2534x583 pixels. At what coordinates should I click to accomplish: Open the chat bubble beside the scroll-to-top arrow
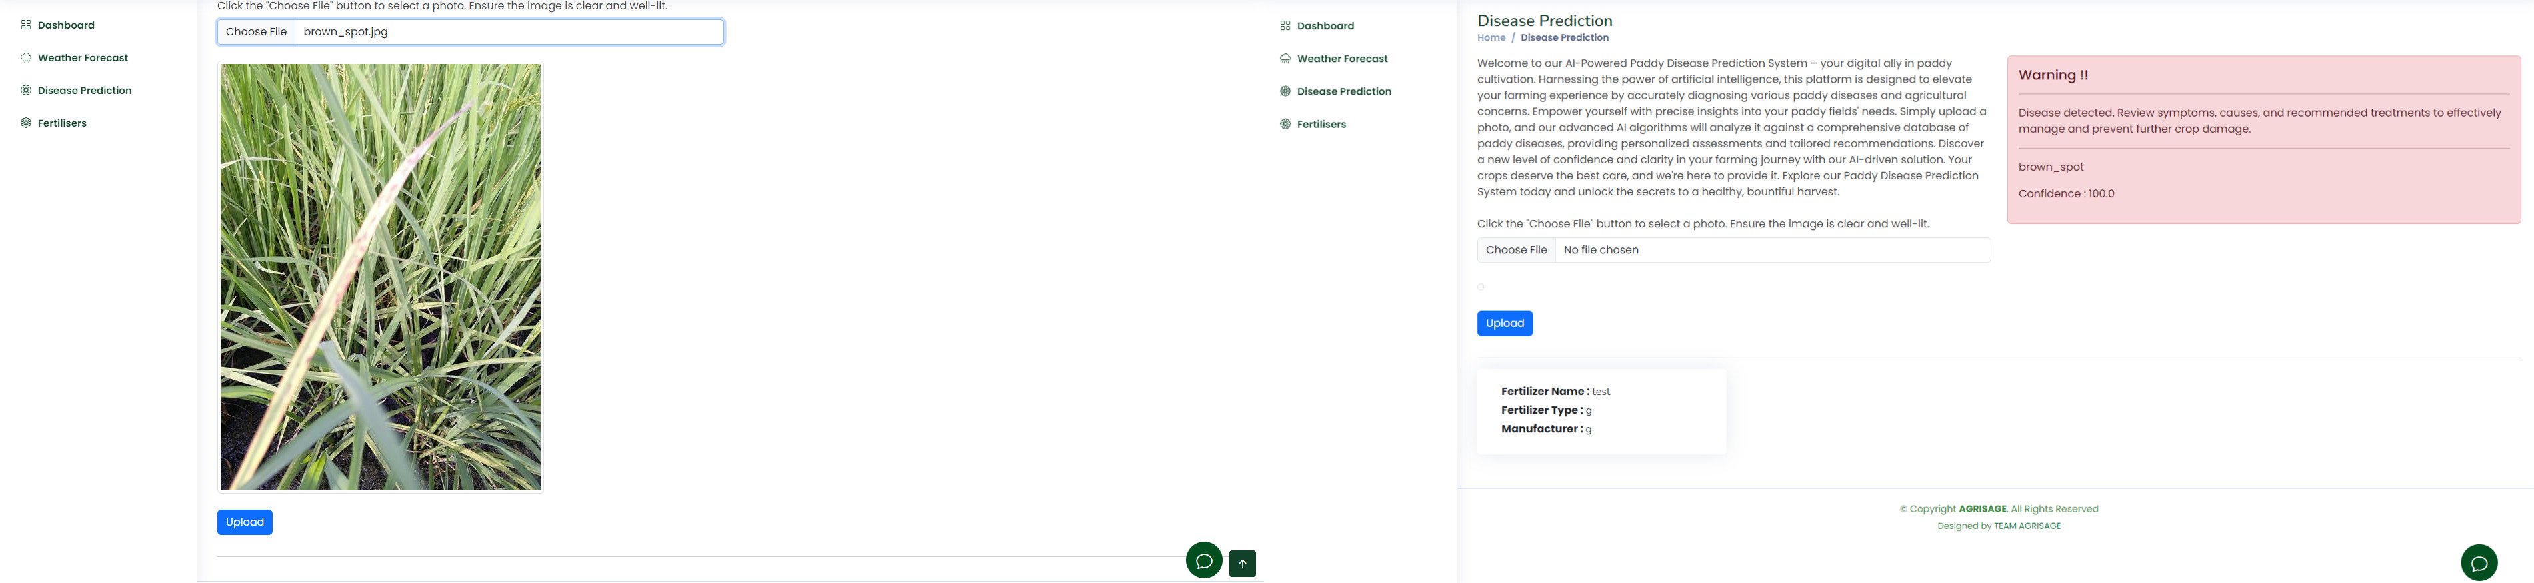coord(1203,560)
